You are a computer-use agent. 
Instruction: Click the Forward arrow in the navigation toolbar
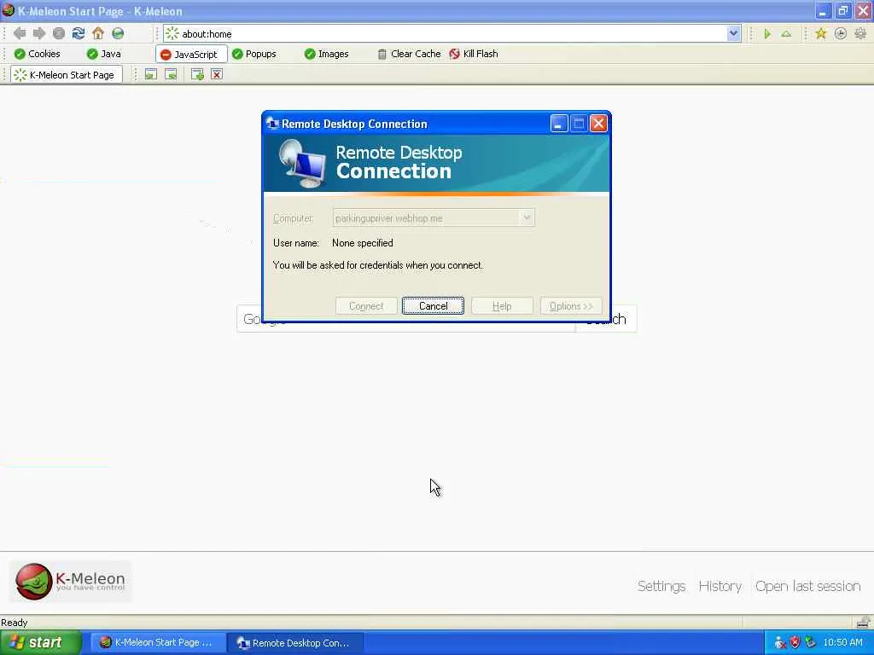pyautogui.click(x=39, y=33)
